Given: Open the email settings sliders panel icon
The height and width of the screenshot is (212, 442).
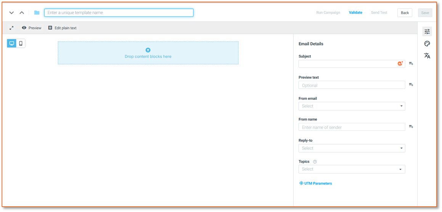Looking at the screenshot, I should click(427, 32).
